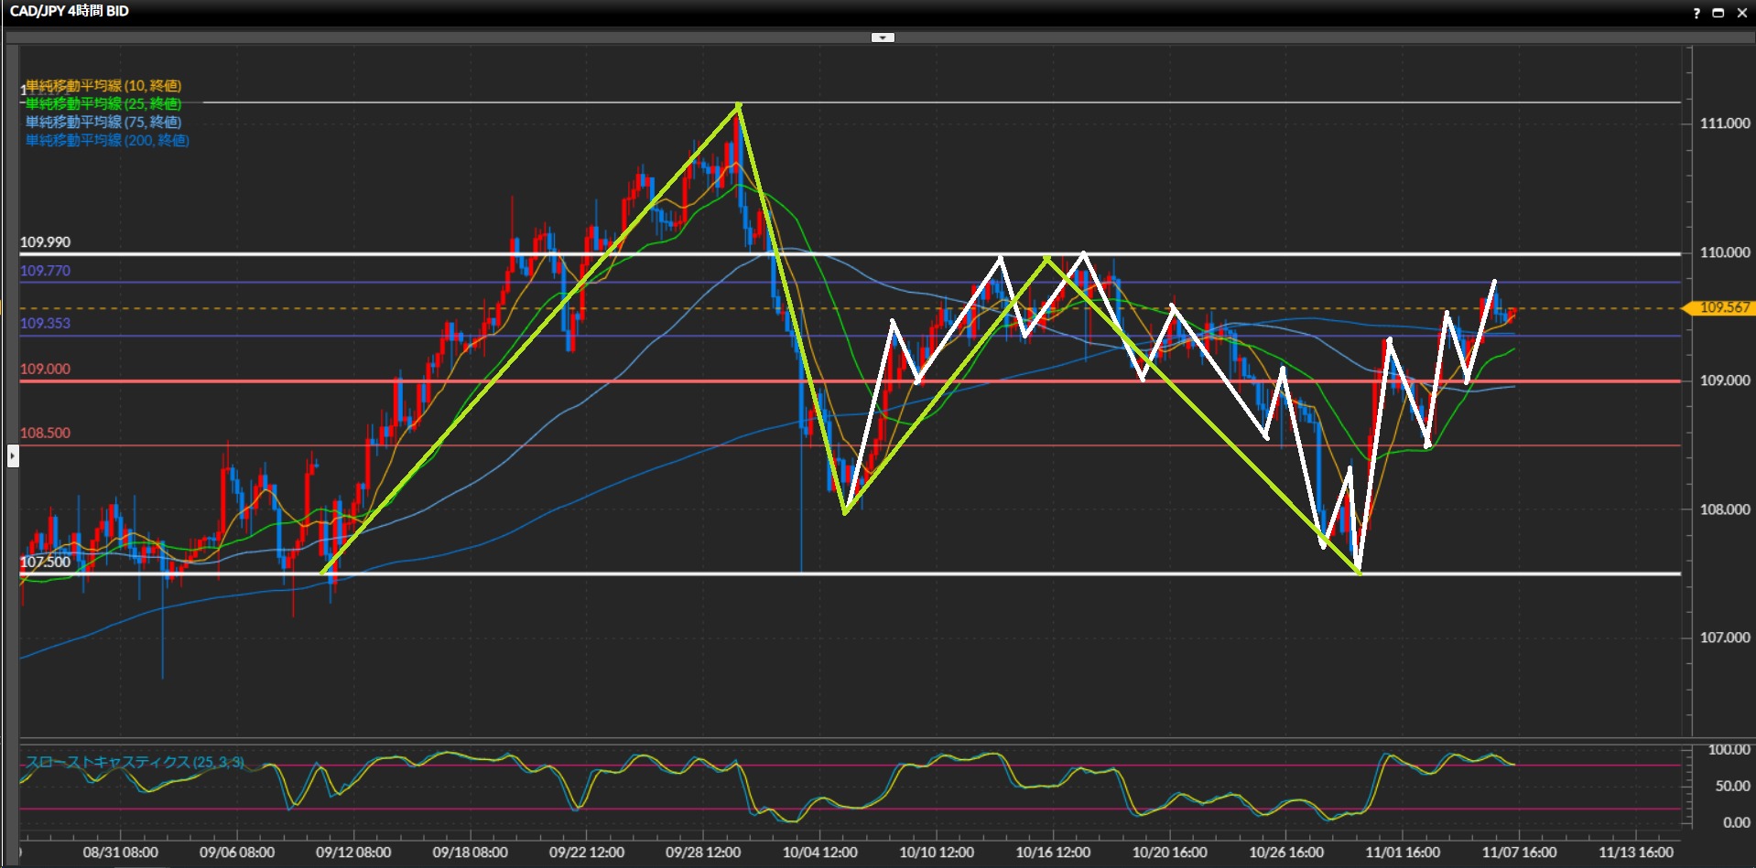Click the 111.000 price axis label
Image resolution: width=1756 pixels, height=868 pixels.
(1724, 123)
